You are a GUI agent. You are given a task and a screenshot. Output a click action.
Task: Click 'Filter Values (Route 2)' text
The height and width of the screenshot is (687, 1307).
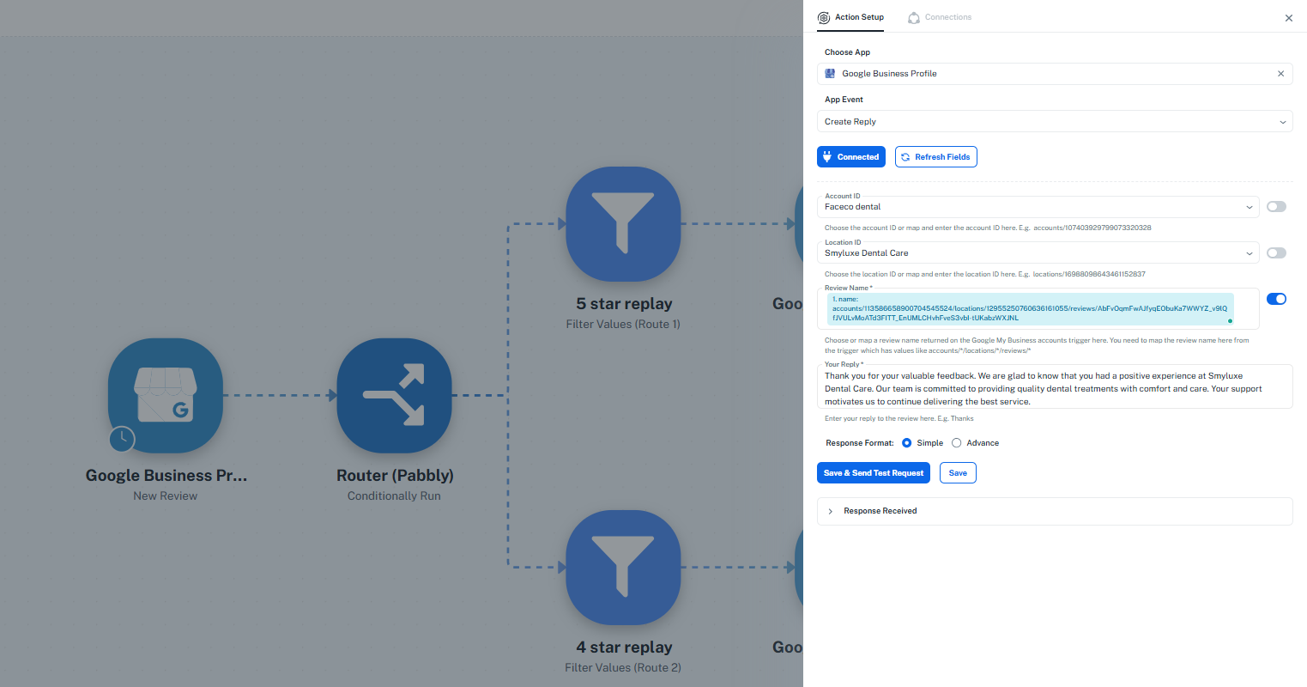point(623,668)
